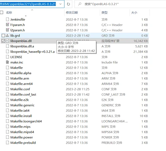
Task: Select the lib.grd file name
Action: point(15,35)
